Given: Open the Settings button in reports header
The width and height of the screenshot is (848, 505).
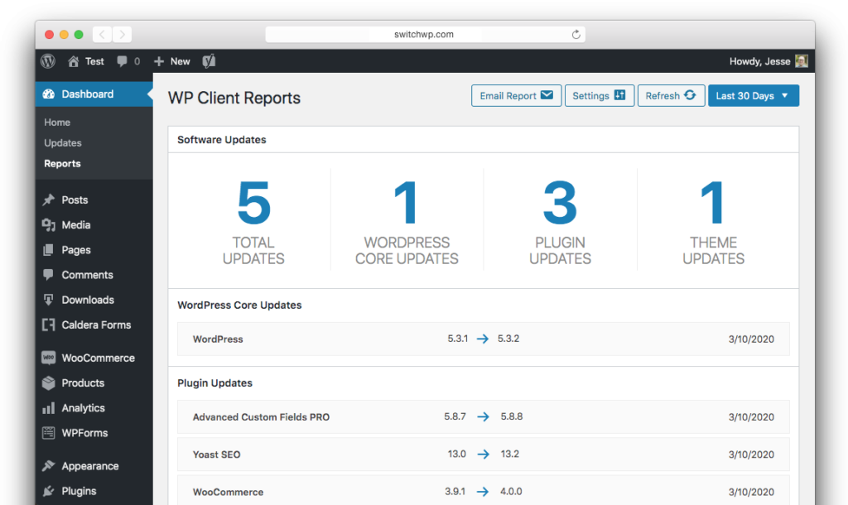Looking at the screenshot, I should tap(599, 96).
